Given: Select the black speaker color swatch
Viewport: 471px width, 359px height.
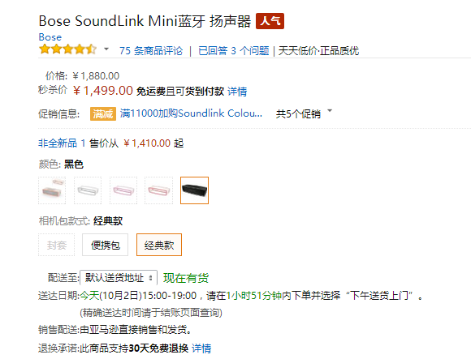Looking at the screenshot, I should pos(194,190).
